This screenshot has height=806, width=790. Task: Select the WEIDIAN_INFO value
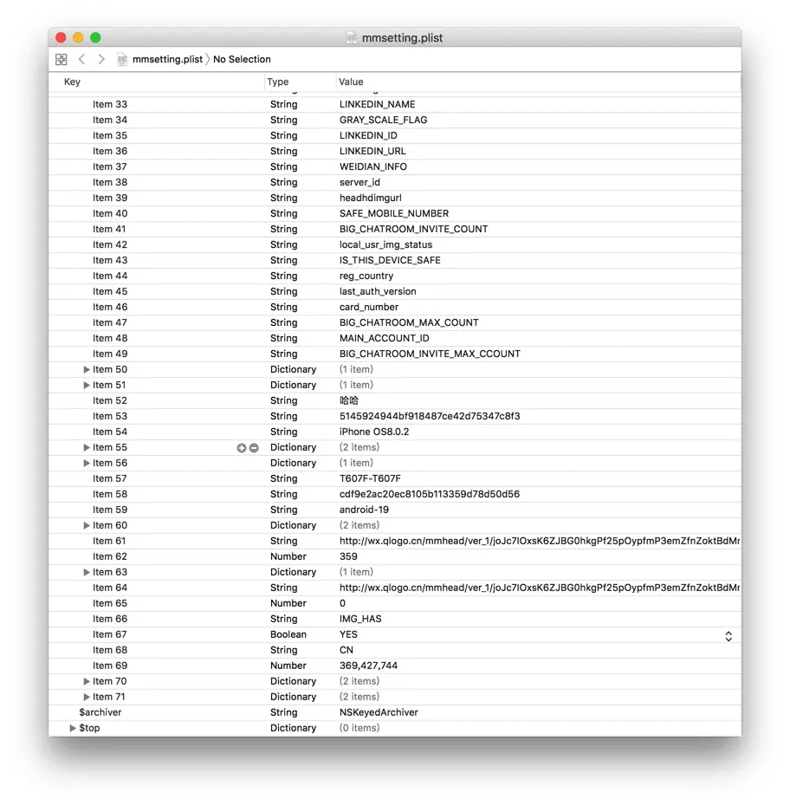(x=373, y=166)
